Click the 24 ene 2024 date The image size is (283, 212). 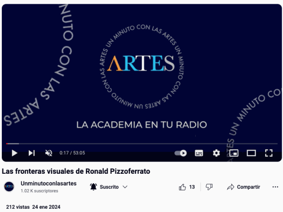(x=46, y=207)
